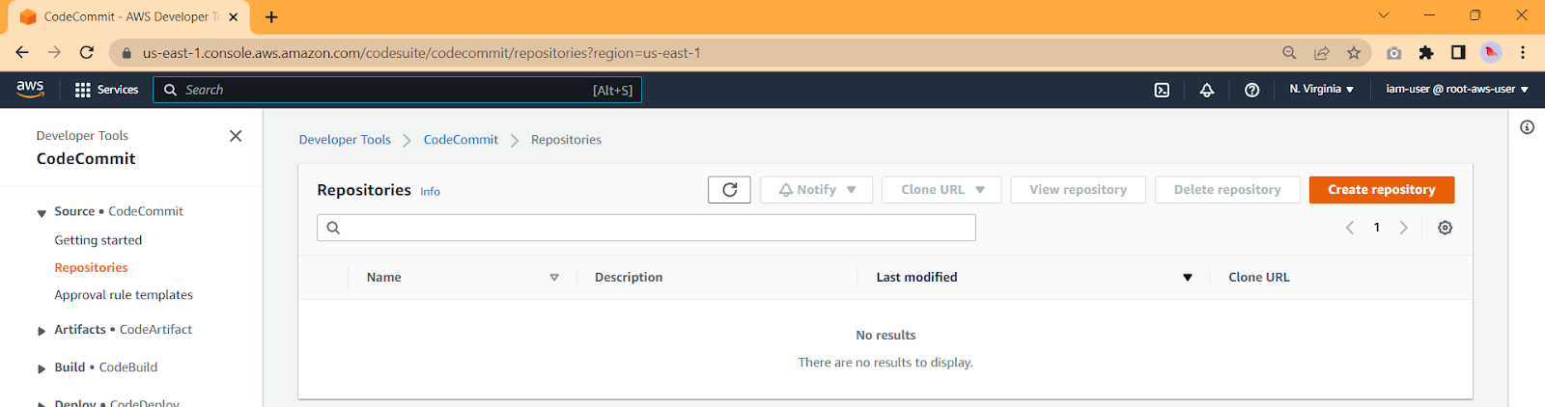This screenshot has width=1545, height=407.
Task: Click the refresh repositories button
Action: [x=729, y=190]
